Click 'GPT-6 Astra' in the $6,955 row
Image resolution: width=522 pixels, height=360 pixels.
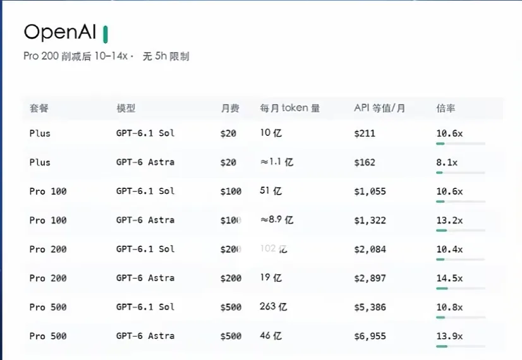[145, 336]
